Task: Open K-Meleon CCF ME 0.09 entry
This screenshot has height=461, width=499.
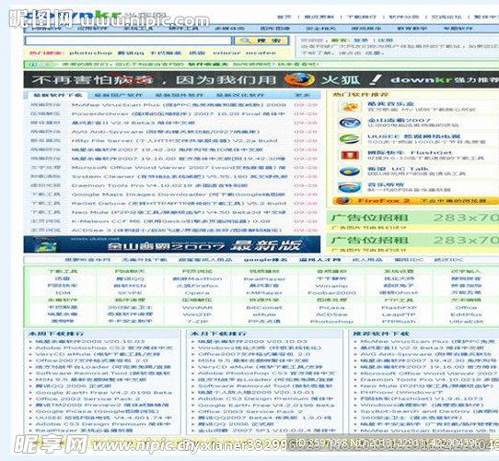Action: coord(171,221)
